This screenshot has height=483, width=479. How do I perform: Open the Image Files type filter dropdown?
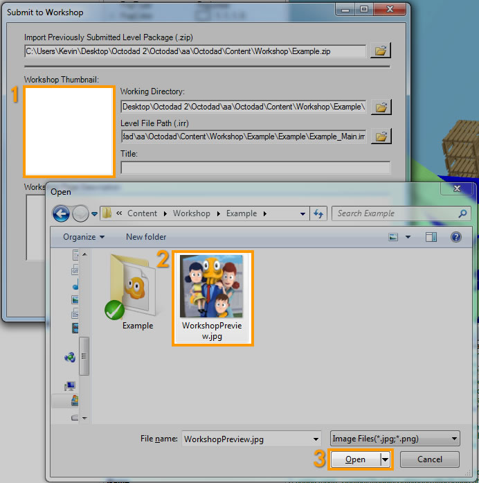pos(395,439)
